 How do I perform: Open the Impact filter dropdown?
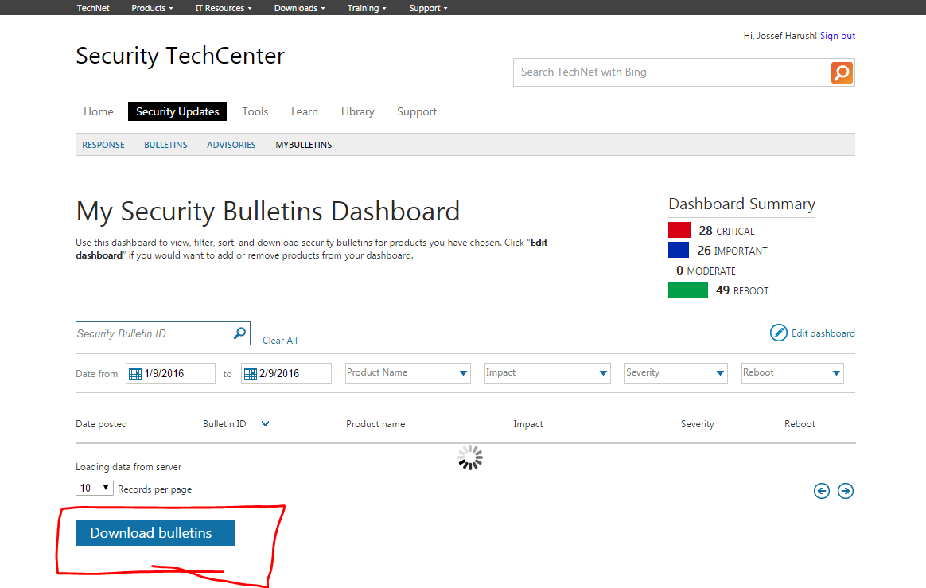tap(547, 373)
